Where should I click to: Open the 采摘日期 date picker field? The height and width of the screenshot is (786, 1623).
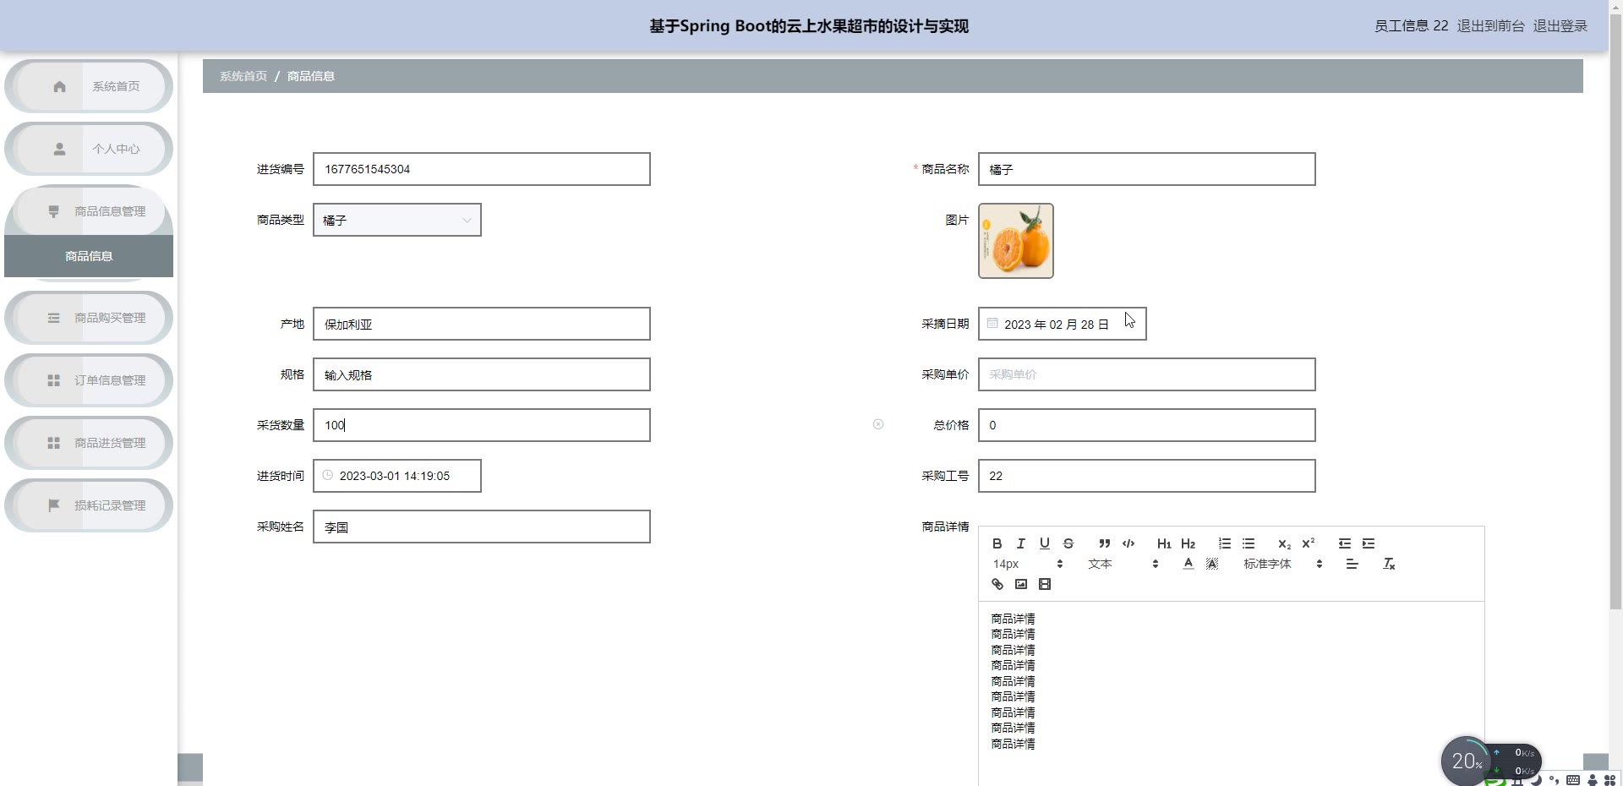[1063, 324]
